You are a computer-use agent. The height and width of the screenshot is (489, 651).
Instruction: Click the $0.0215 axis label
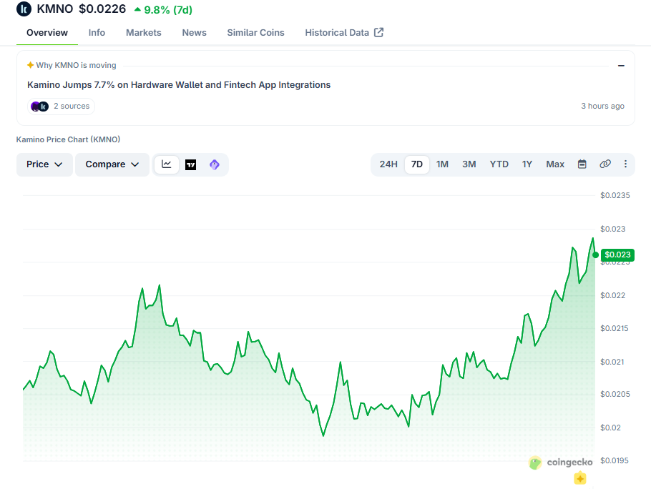pyautogui.click(x=614, y=328)
